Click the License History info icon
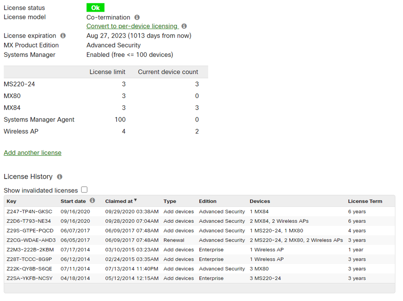The height and width of the screenshot is (301, 403). 60,177
